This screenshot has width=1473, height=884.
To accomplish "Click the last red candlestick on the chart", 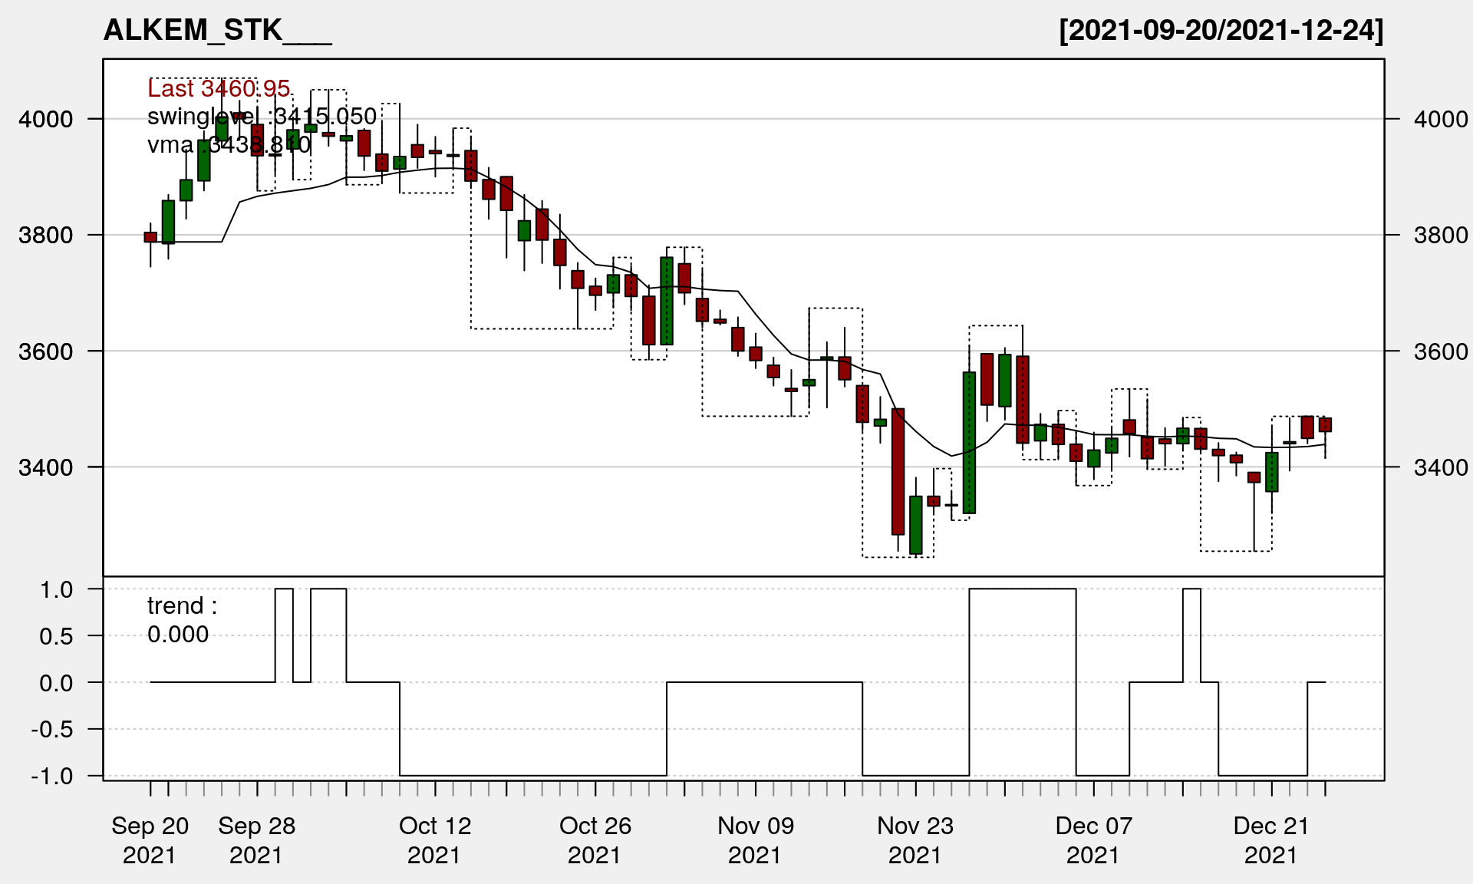I will click(x=1325, y=425).
